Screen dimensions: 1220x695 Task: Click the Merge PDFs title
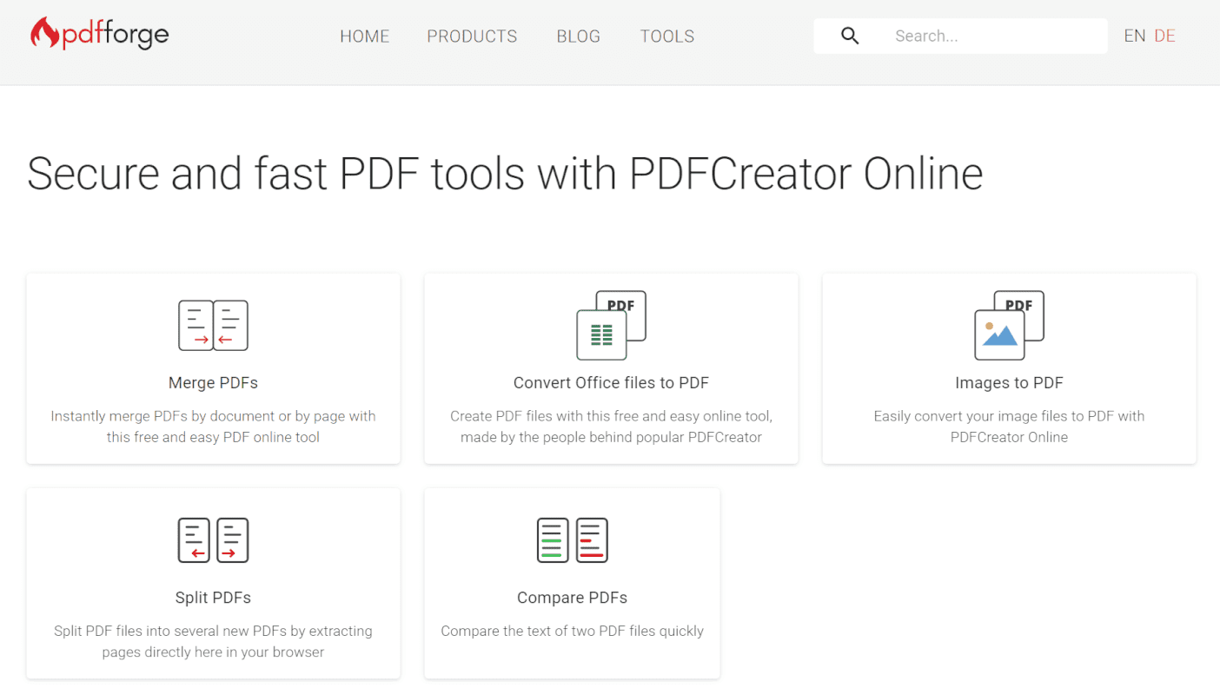point(214,383)
